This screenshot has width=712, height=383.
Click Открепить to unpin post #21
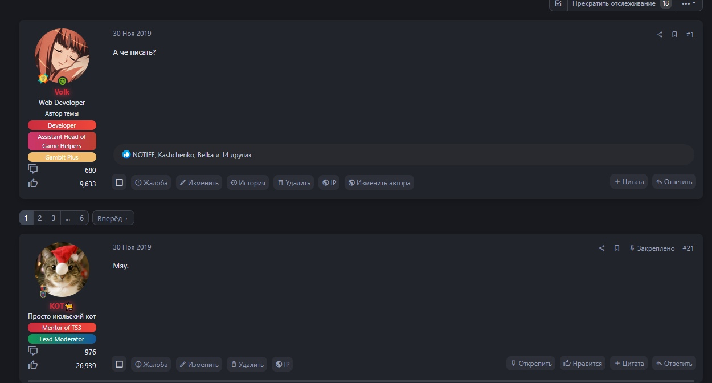pyautogui.click(x=531, y=364)
